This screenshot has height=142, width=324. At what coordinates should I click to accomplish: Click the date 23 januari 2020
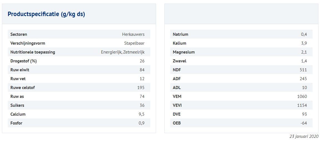304,136
